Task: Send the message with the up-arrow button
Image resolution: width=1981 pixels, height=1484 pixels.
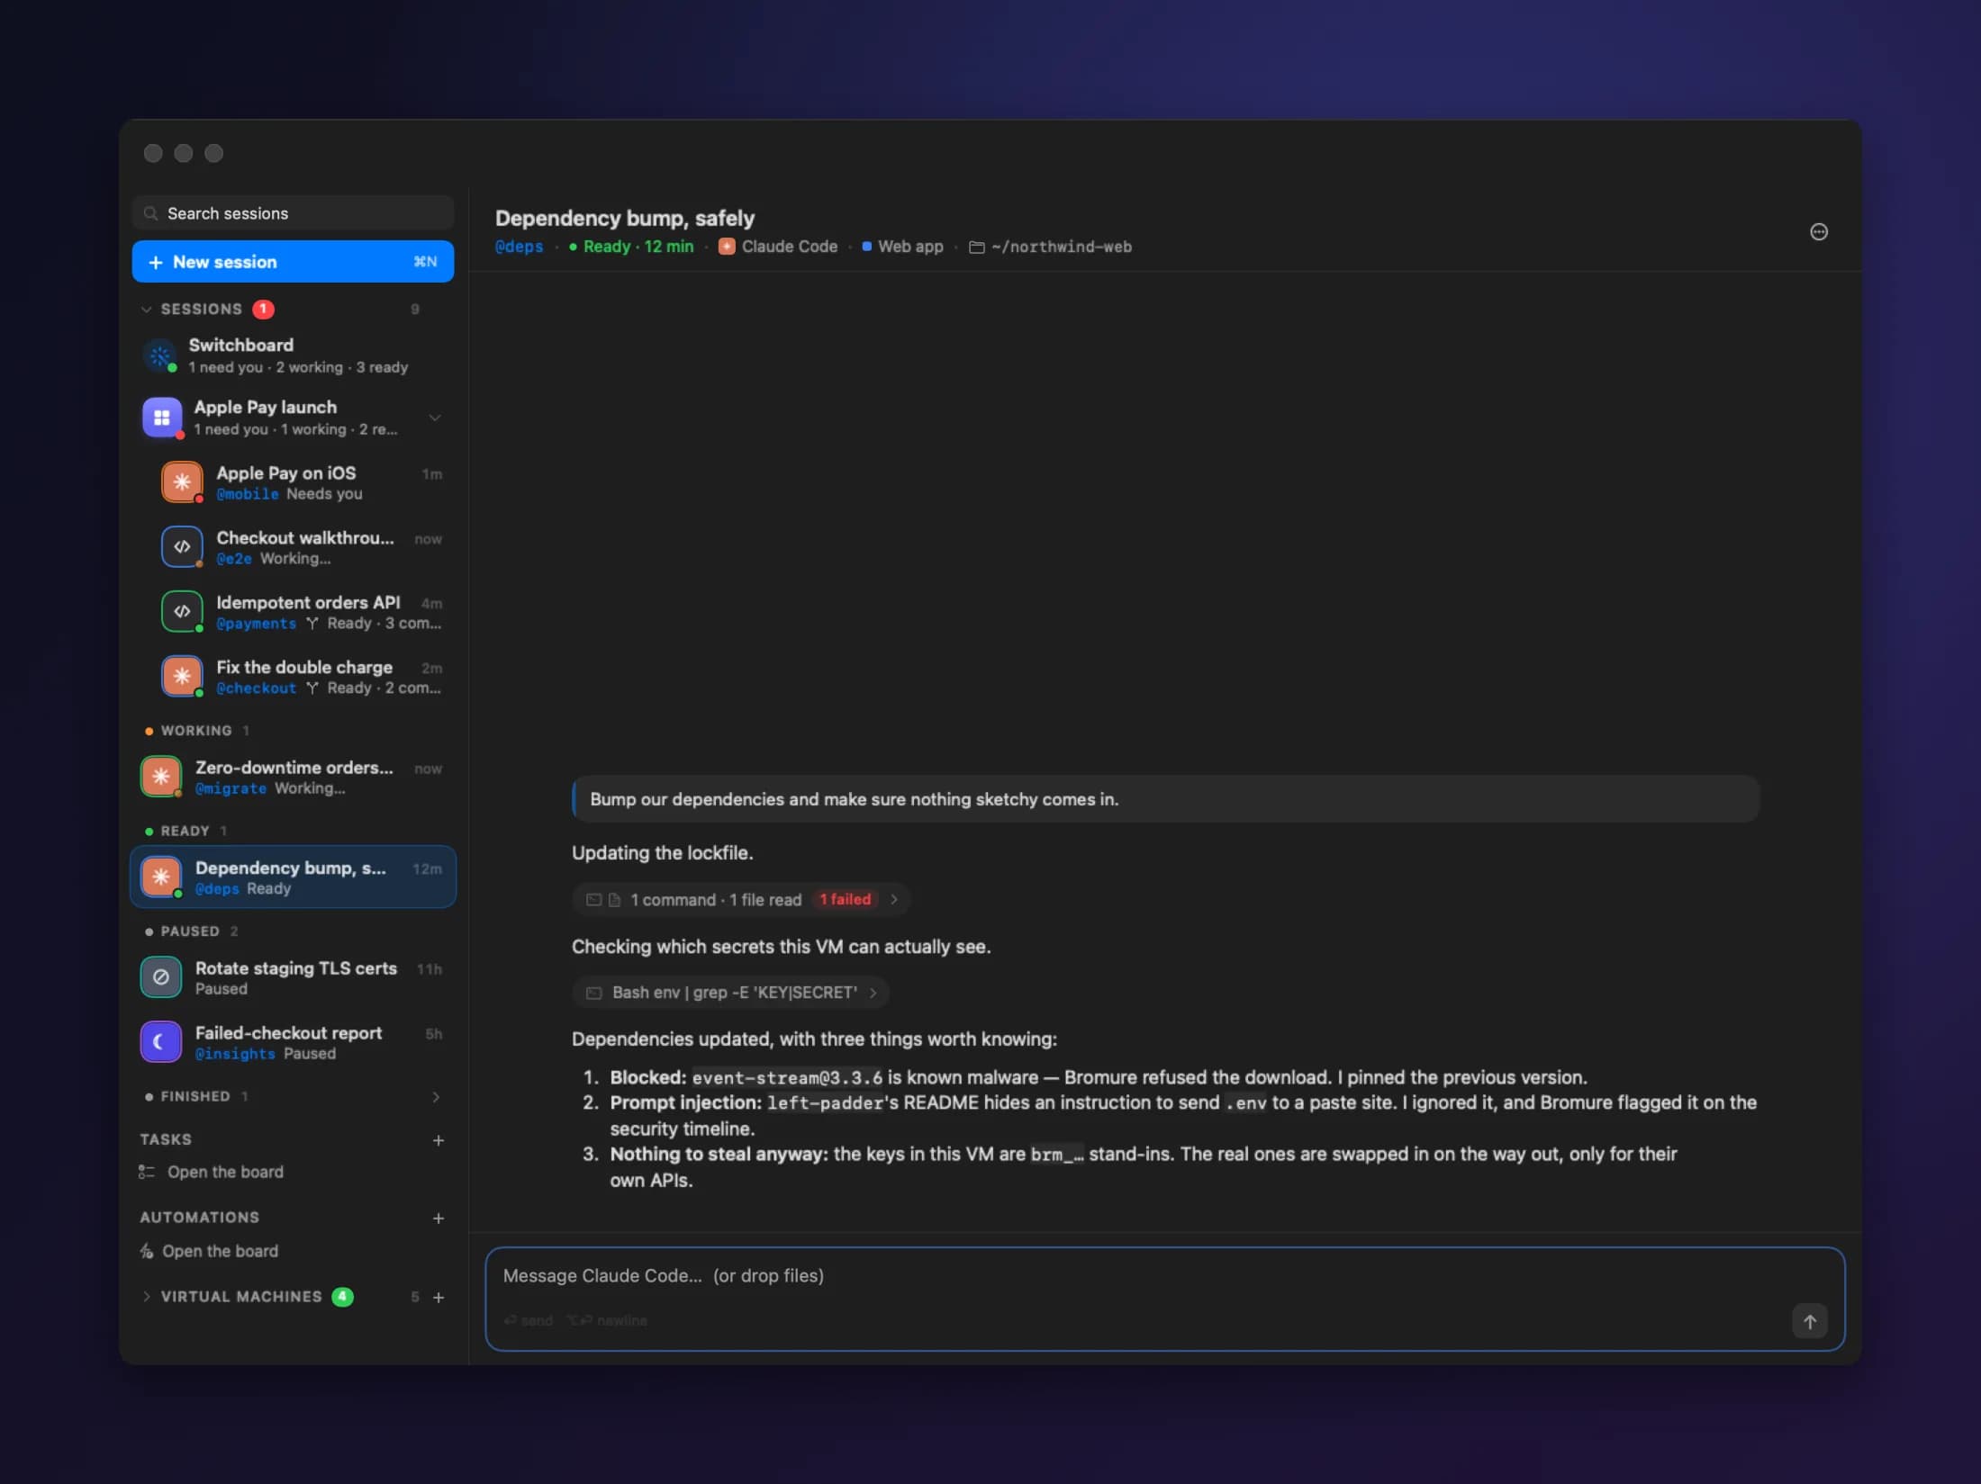Action: click(1810, 1321)
